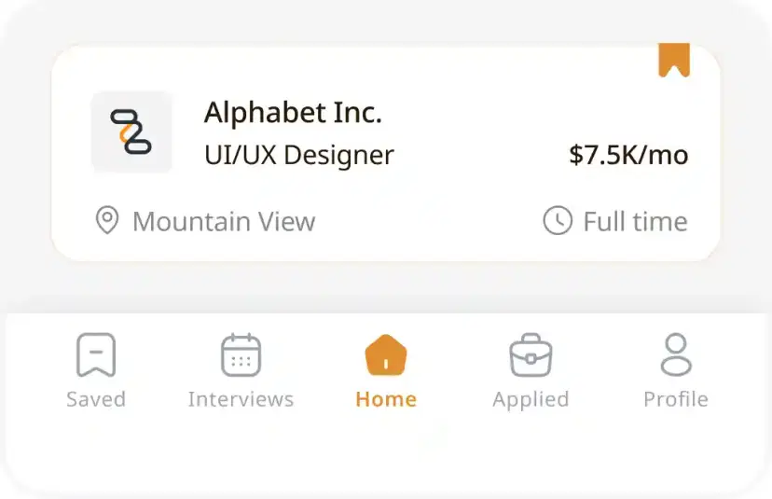Click the Alphabet Inc. company logo
This screenshot has width=772, height=499.
click(131, 132)
